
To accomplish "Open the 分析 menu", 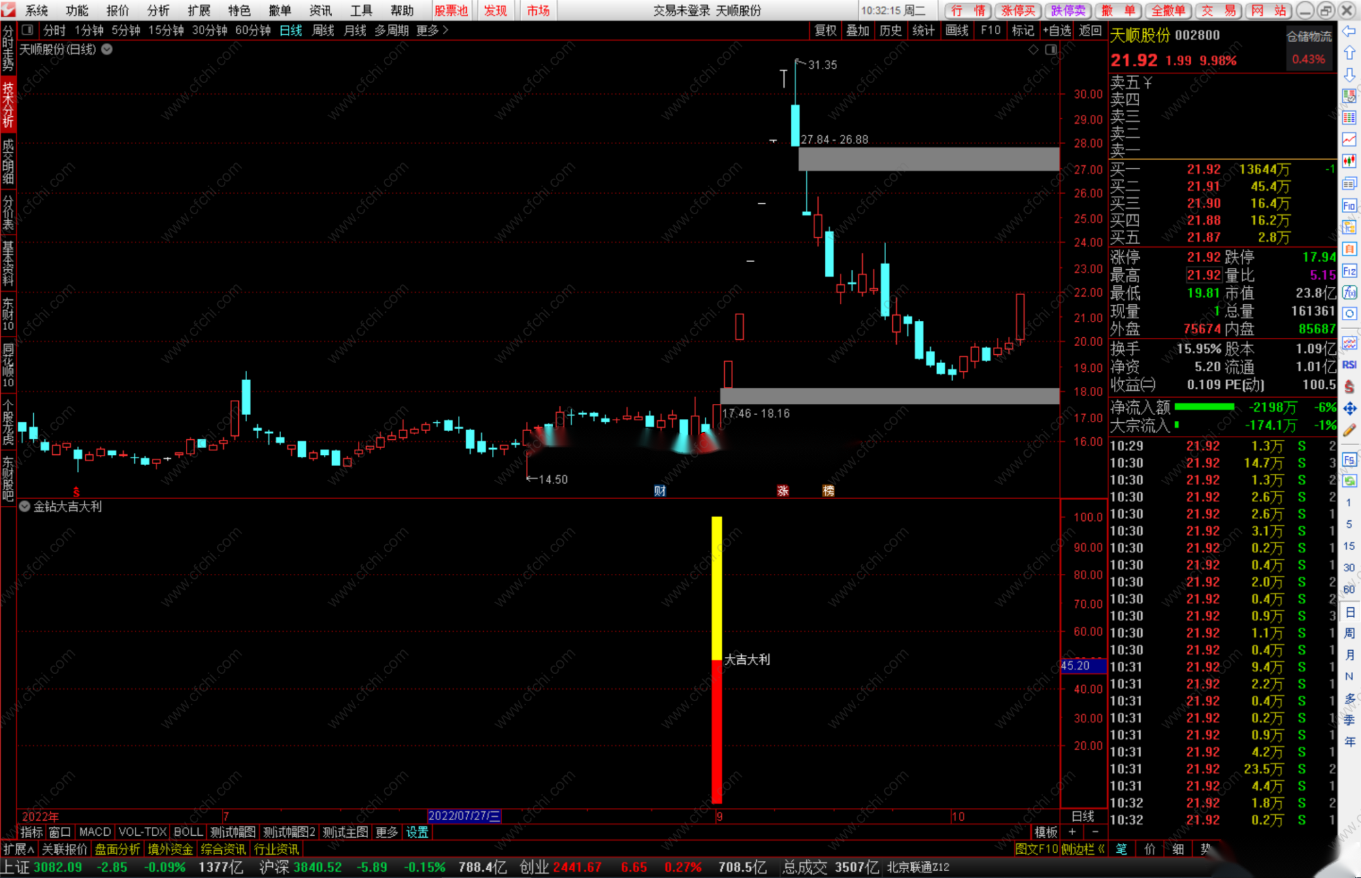I will pos(158,10).
